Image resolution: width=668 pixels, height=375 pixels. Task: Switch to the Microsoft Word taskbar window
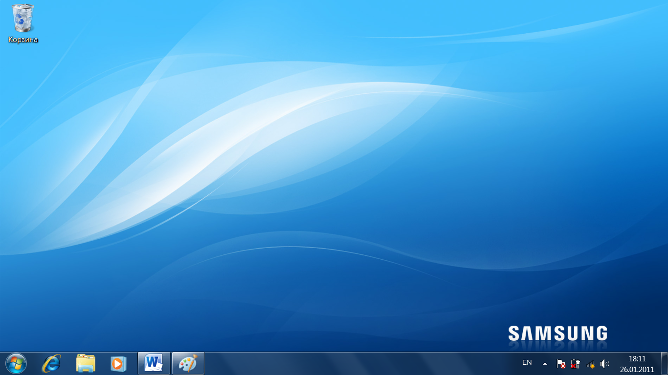pyautogui.click(x=154, y=363)
